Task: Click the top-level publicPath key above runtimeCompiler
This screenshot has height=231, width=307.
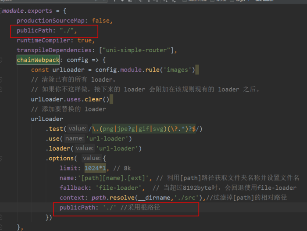Action: coord(35,31)
